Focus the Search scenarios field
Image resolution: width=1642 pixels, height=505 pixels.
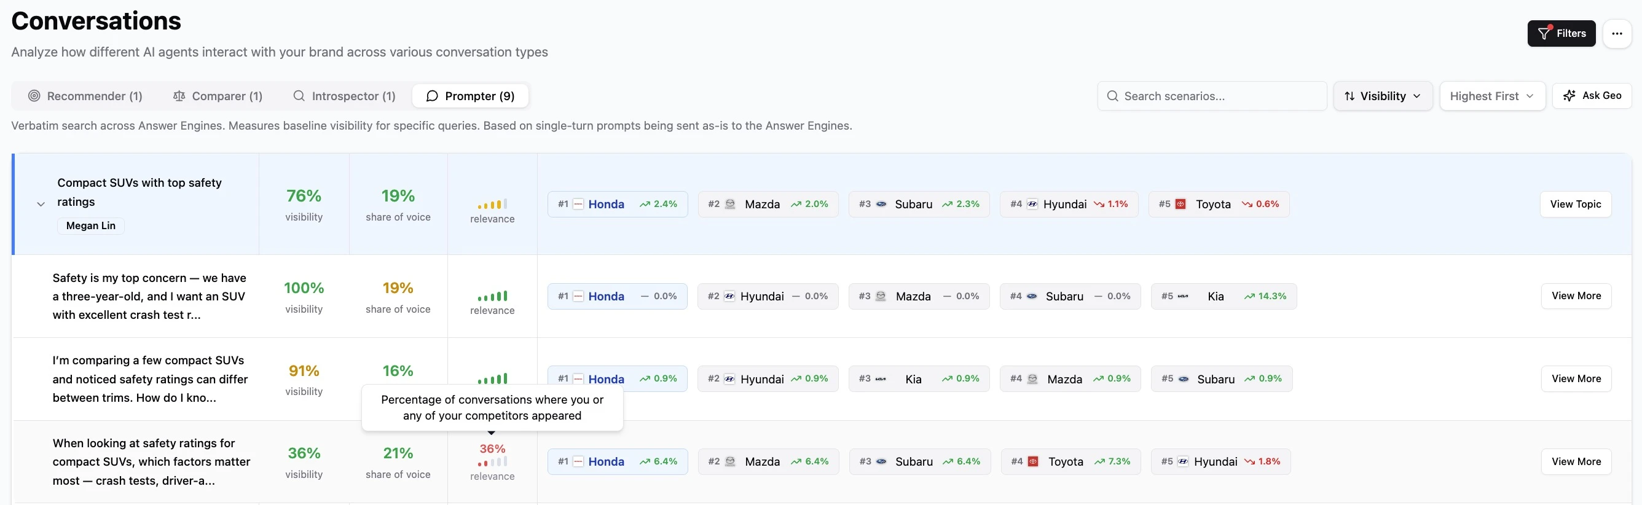(x=1212, y=96)
